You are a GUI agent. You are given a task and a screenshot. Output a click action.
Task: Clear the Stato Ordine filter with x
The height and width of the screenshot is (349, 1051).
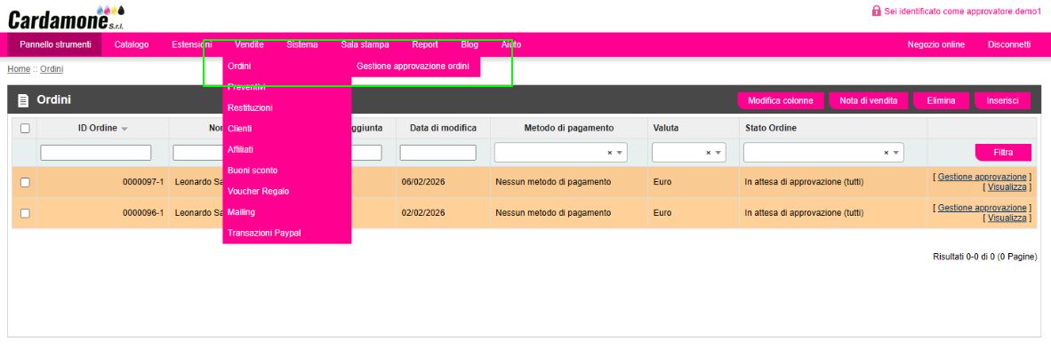click(887, 153)
